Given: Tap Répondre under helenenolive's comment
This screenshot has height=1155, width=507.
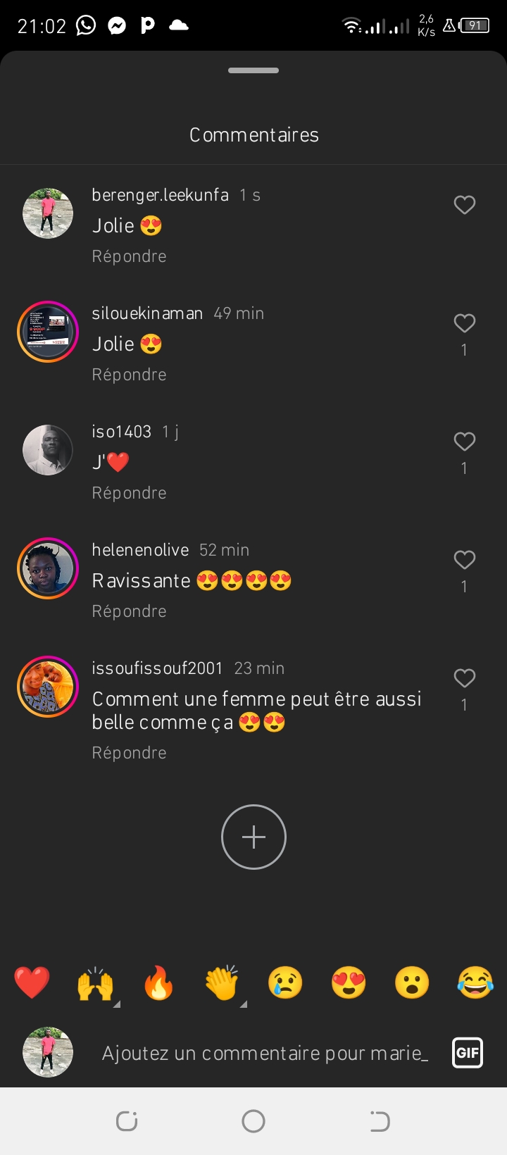Looking at the screenshot, I should [x=129, y=611].
